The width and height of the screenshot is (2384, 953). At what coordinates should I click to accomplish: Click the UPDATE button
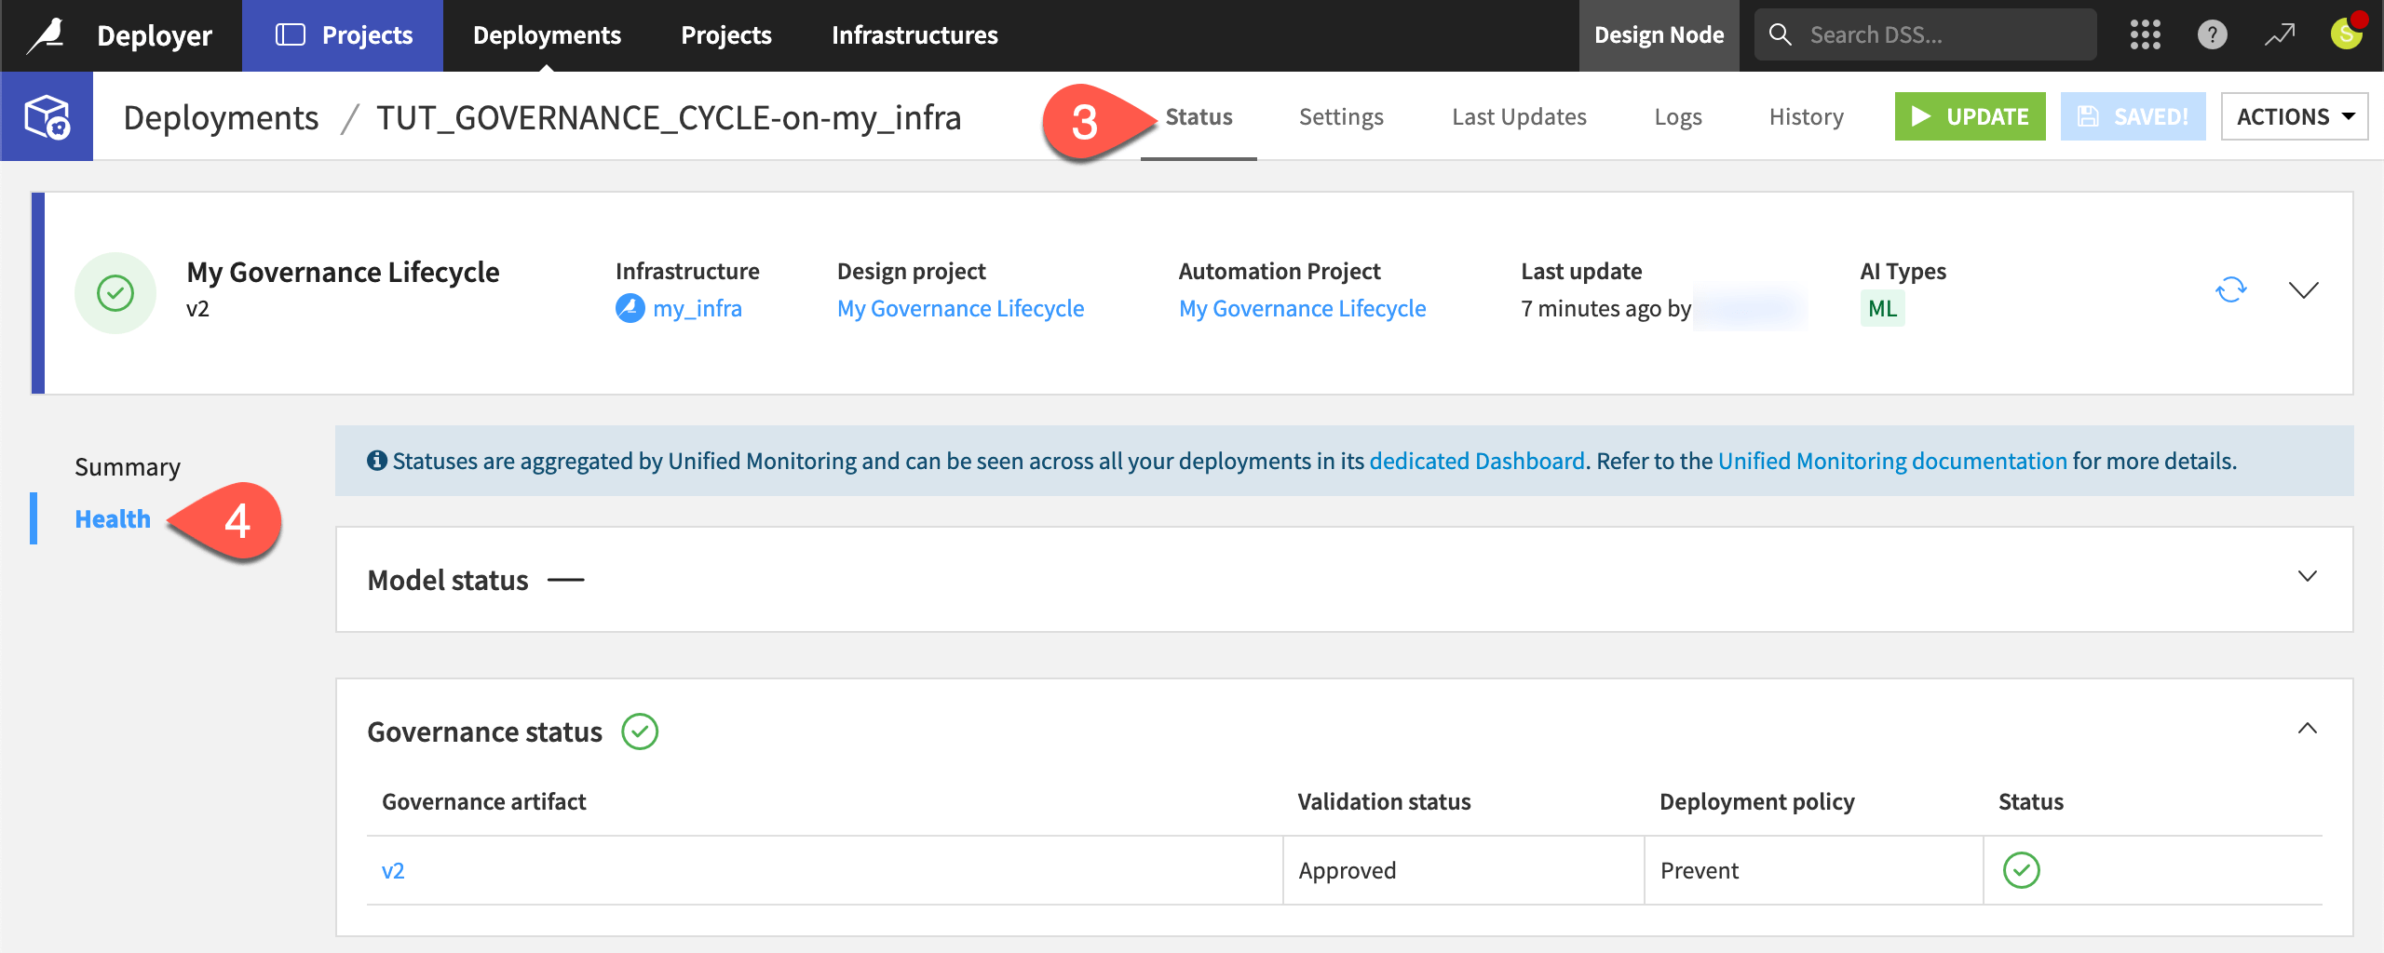1969,116
